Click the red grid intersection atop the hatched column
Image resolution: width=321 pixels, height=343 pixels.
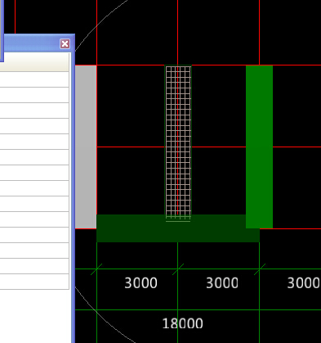click(178, 65)
